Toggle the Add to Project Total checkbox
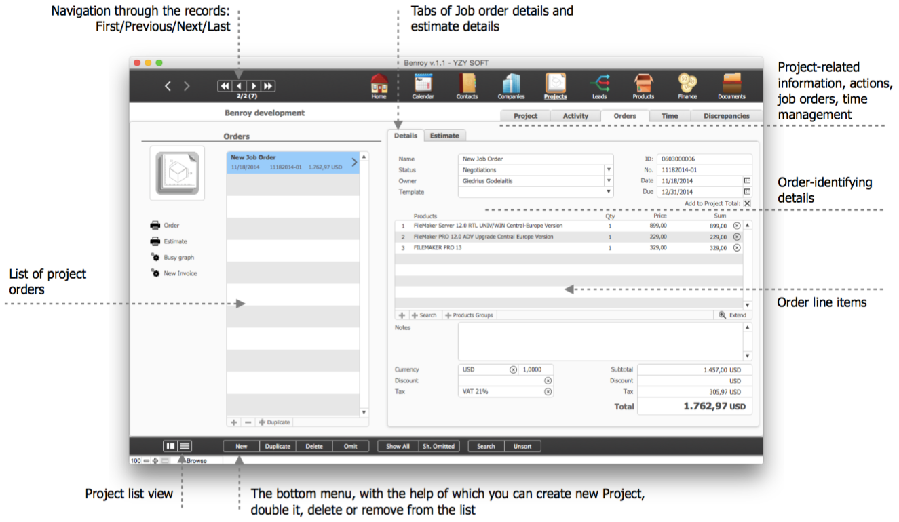 [747, 203]
